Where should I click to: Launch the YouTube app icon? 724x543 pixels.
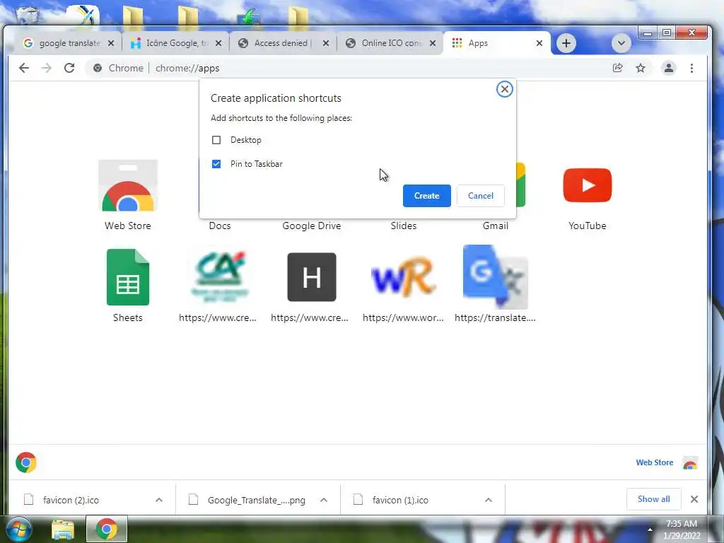[588, 185]
